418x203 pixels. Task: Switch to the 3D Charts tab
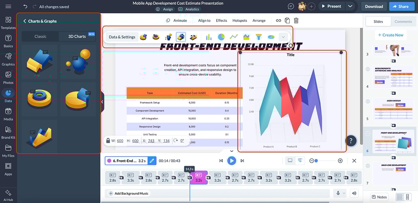coord(77,36)
